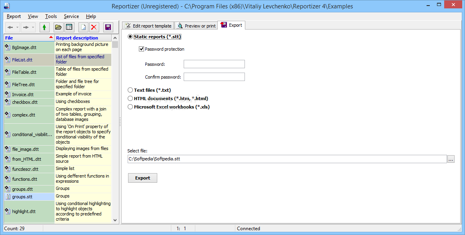Click the FileTree.dtt file icon

8,85
